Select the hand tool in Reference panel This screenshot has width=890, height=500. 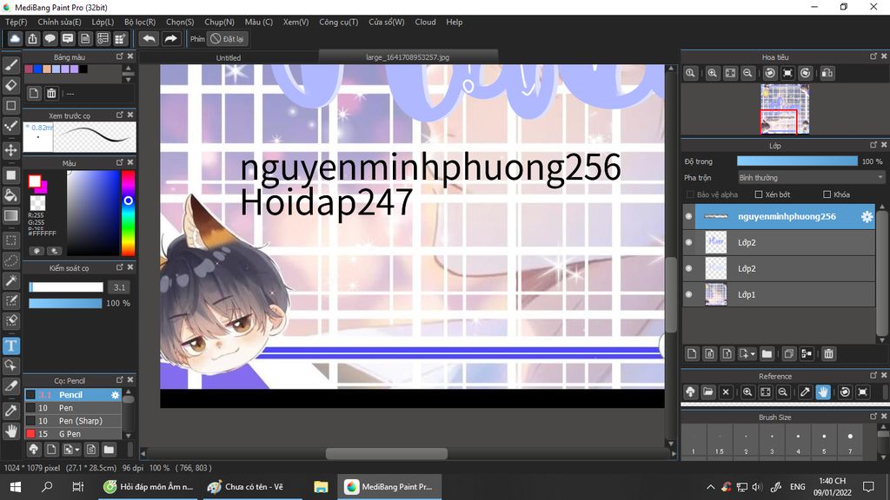point(823,391)
